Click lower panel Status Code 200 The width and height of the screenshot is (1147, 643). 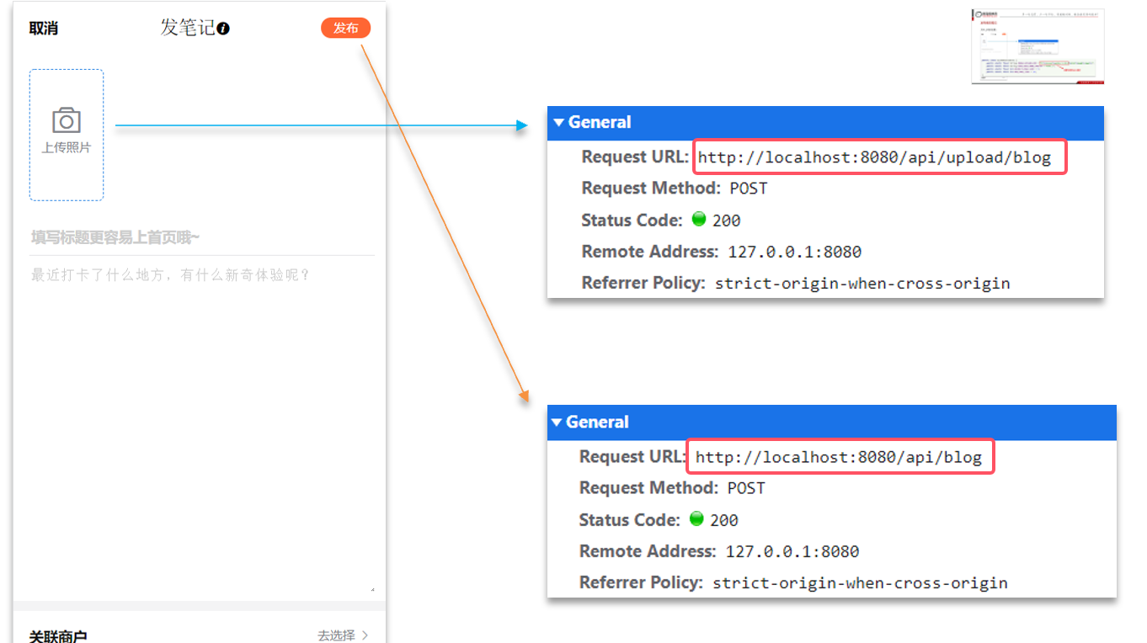(723, 520)
